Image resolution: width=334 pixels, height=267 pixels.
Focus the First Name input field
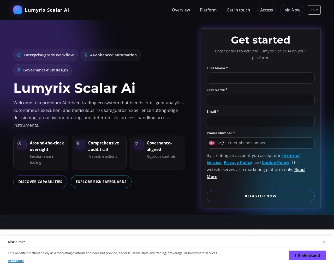coord(260,78)
